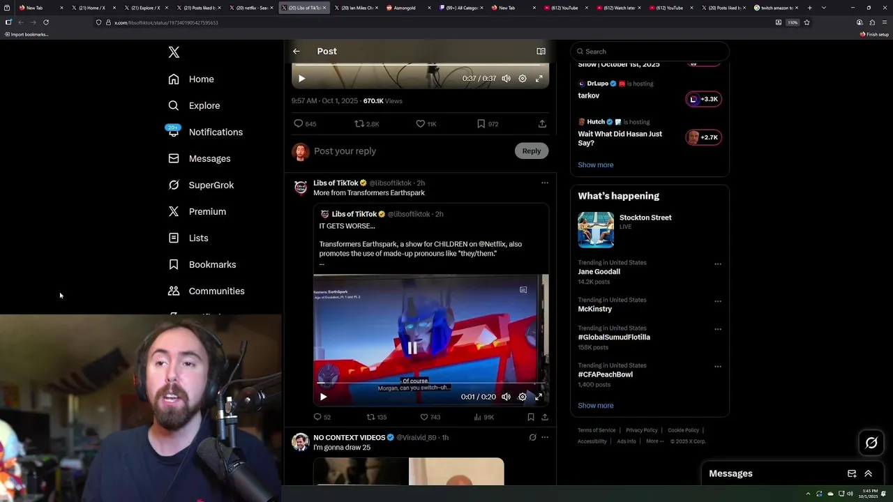Open Bookmarks in the sidebar
The image size is (893, 502).
202,265
